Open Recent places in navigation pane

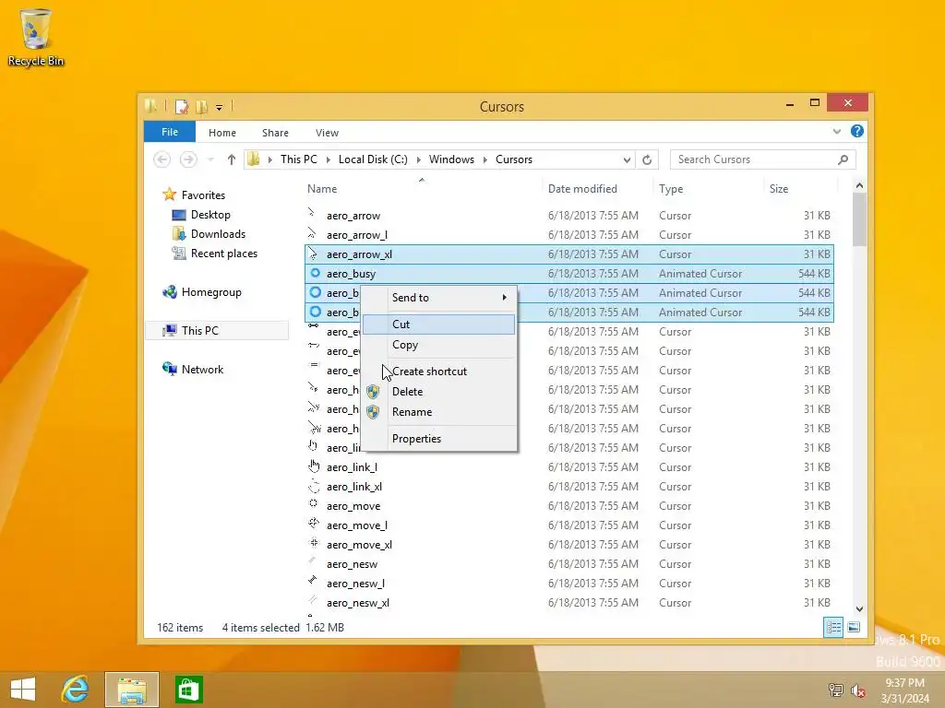pyautogui.click(x=223, y=254)
